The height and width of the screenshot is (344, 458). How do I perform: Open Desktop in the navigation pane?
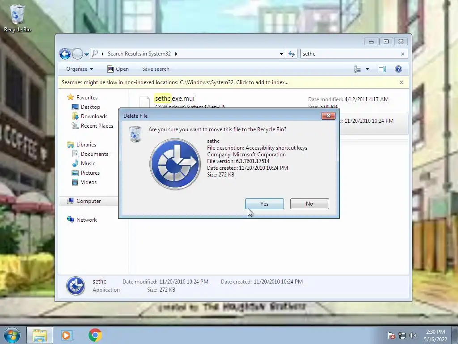pyautogui.click(x=90, y=107)
